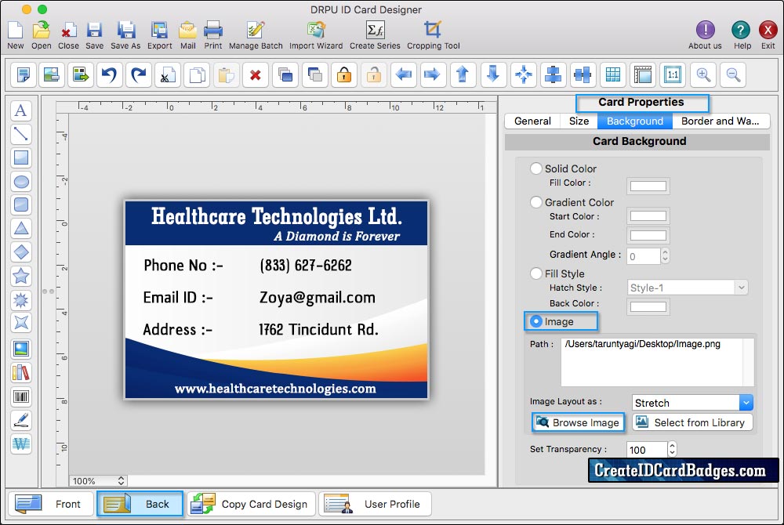Image resolution: width=784 pixels, height=525 pixels.
Task: Switch to the Background tab
Action: pos(635,121)
